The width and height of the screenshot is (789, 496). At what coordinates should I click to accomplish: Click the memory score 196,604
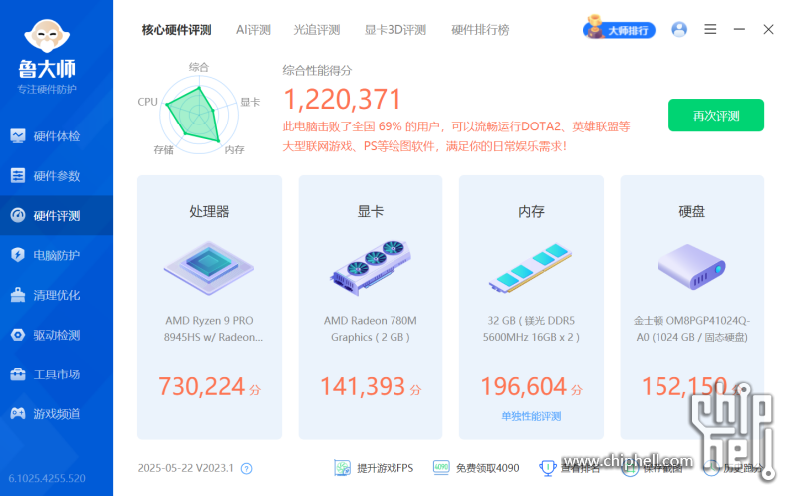pos(524,386)
